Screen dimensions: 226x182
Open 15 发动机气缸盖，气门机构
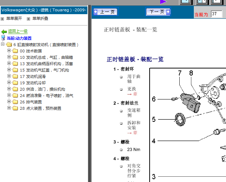45,70
